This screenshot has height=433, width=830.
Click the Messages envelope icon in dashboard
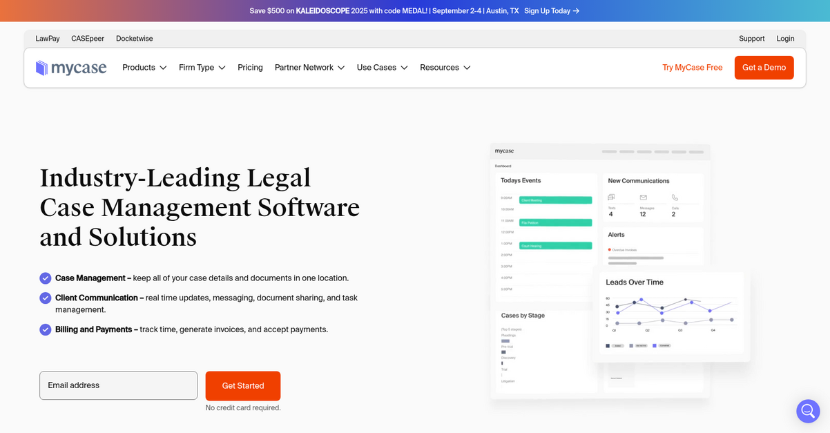pos(643,198)
